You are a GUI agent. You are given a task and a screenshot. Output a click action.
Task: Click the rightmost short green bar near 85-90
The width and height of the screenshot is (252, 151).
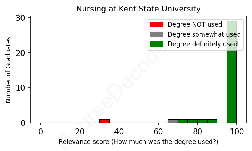click(x=212, y=121)
